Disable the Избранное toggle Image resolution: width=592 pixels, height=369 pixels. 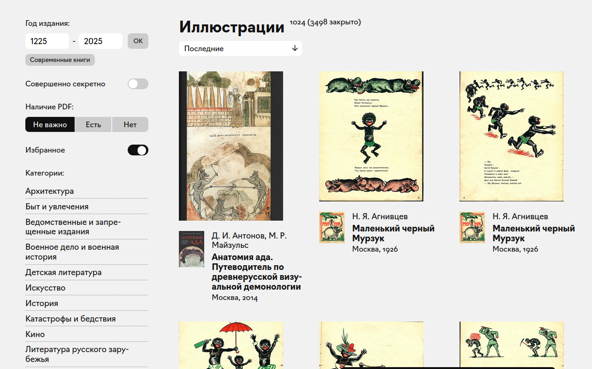click(138, 150)
